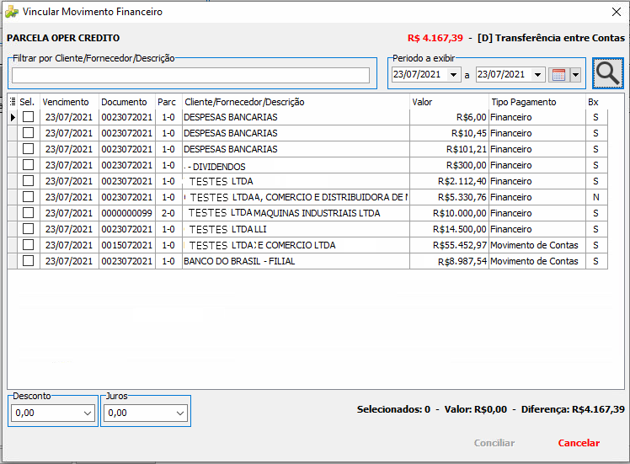Check the box for the R$6,00 row

(x=28, y=117)
